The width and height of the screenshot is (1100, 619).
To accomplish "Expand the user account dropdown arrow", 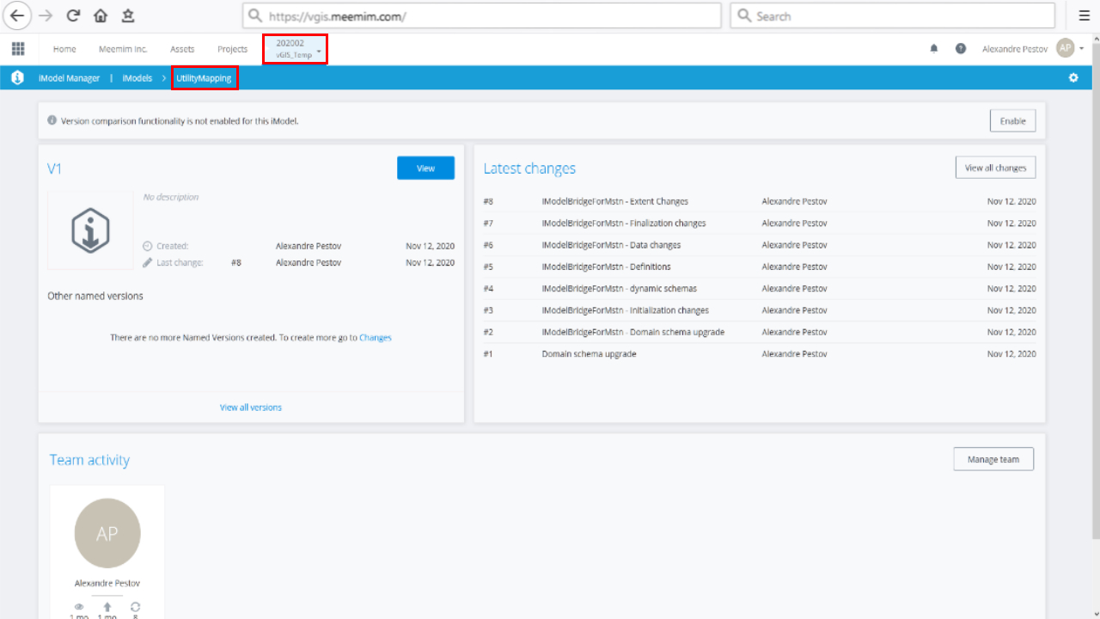I will coord(1082,49).
